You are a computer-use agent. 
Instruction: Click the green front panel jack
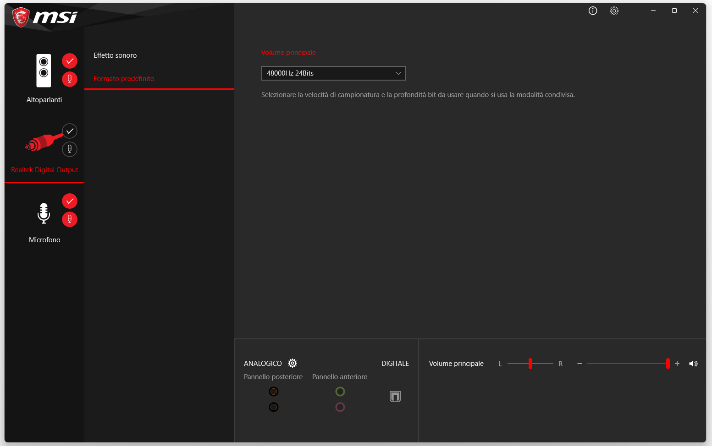point(340,392)
